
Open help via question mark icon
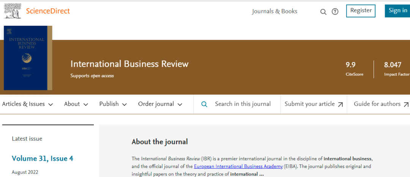(335, 12)
